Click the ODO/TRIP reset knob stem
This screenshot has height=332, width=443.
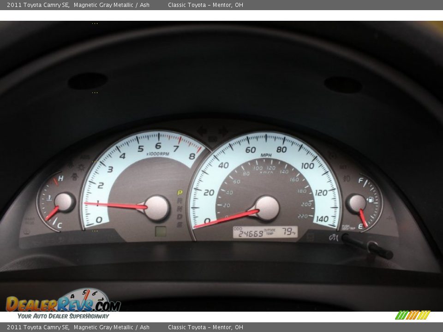pyautogui.click(x=367, y=246)
